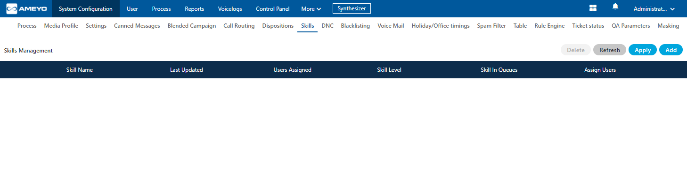
Task: Click the Ameyo logo
Action: pos(26,8)
